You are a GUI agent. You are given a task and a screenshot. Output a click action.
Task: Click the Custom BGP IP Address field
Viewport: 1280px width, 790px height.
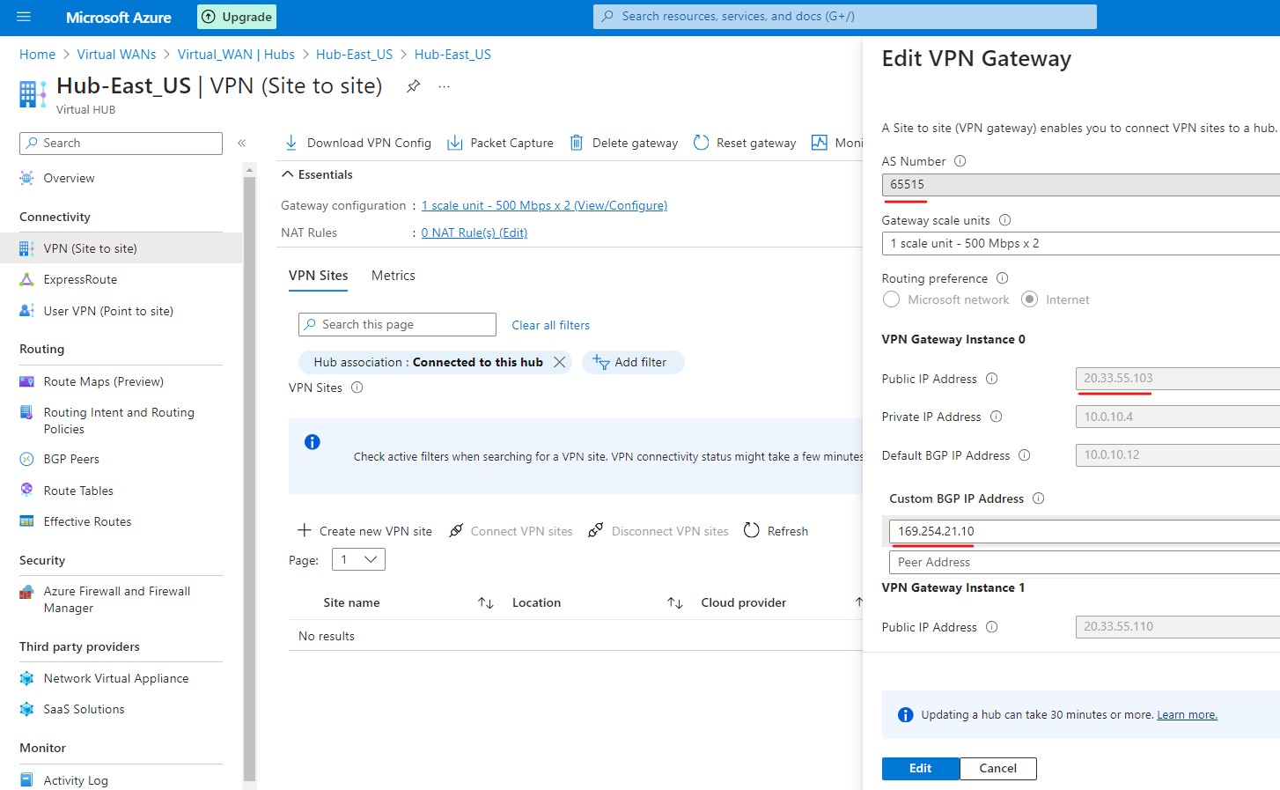click(1083, 531)
